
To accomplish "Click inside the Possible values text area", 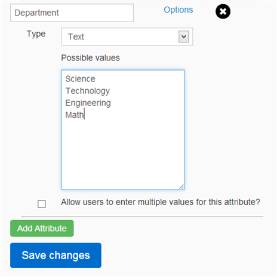I will point(123,130).
